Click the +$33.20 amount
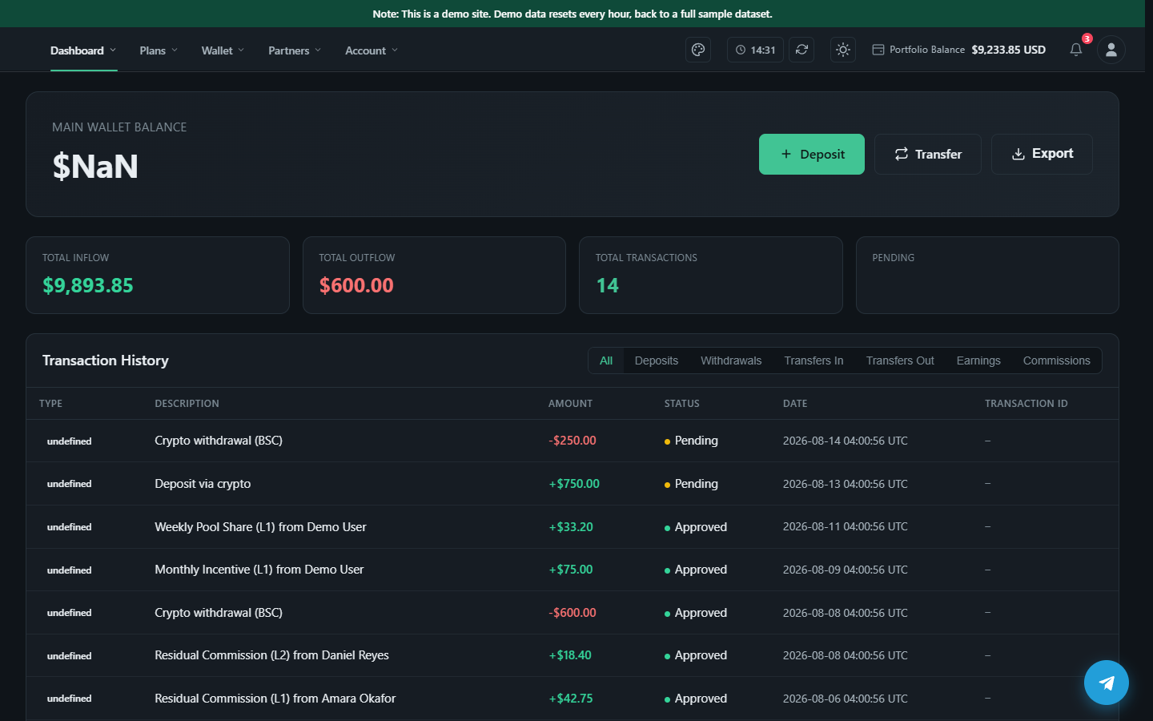The height and width of the screenshot is (721, 1153). tap(571, 527)
